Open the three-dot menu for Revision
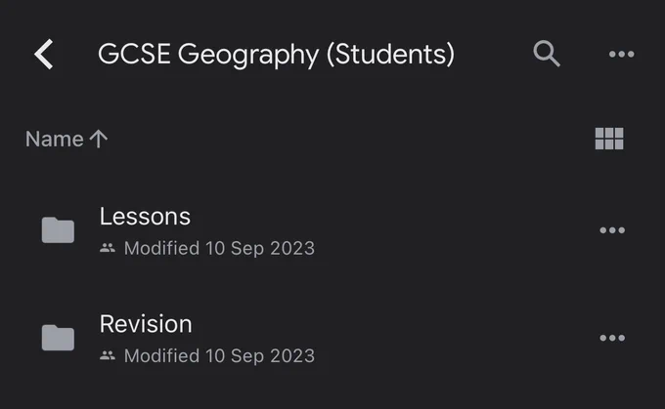Image resolution: width=665 pixels, height=409 pixels. pos(612,338)
